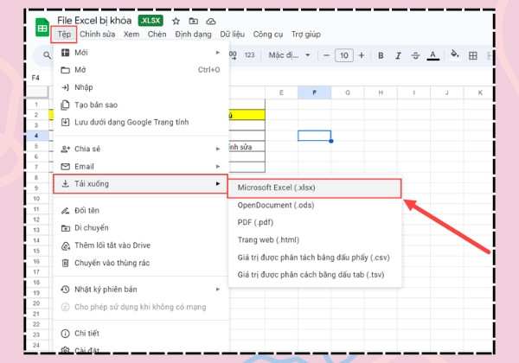Screen dimensions: 519x363
Task: Select row 10 header
Action: (36, 199)
